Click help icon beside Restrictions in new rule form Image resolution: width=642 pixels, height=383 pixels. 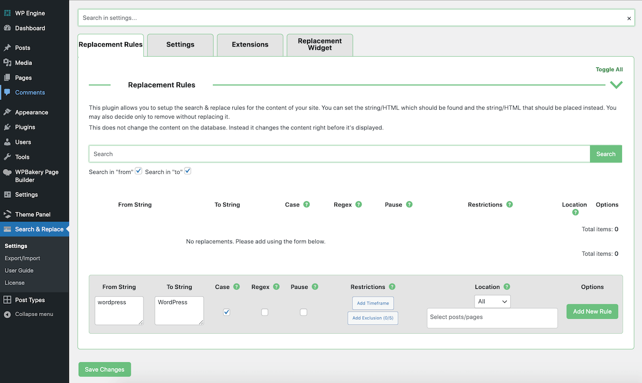coord(392,287)
